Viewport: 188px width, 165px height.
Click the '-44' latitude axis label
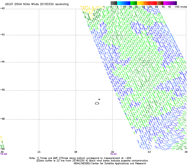tap(2, 62)
